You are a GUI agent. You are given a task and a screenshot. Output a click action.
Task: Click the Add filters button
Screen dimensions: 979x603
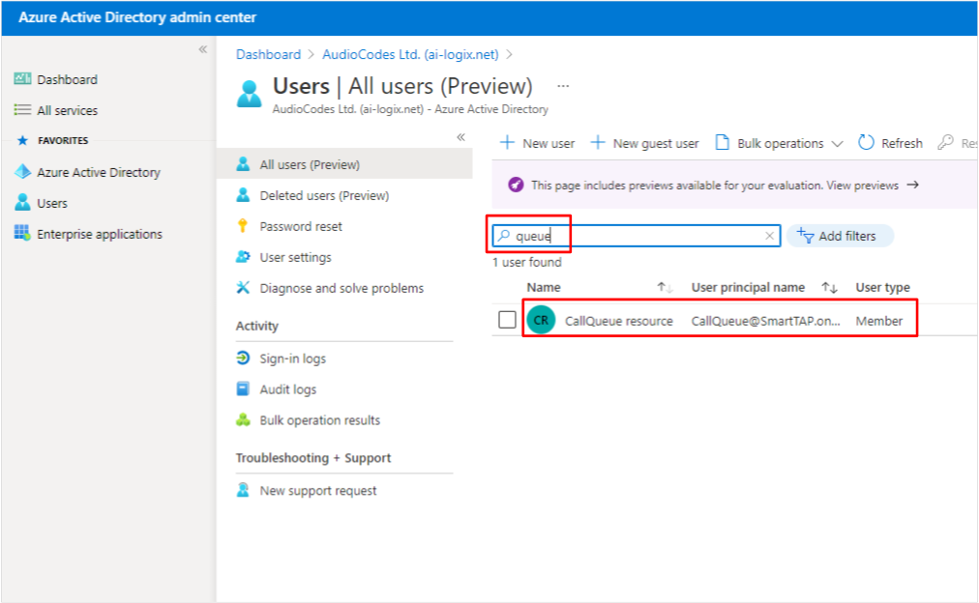point(840,236)
